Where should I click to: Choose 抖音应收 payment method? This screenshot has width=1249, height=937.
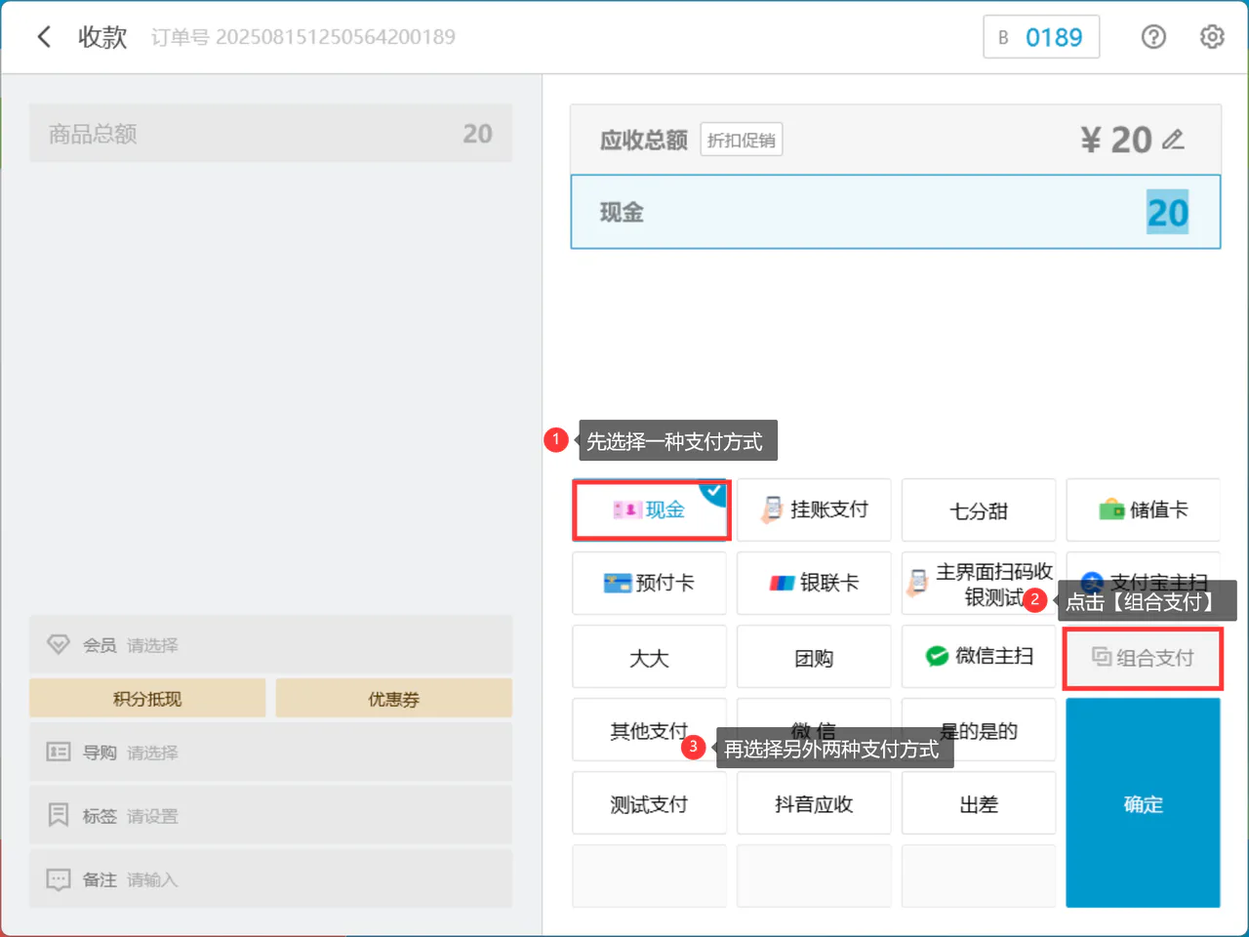(814, 803)
